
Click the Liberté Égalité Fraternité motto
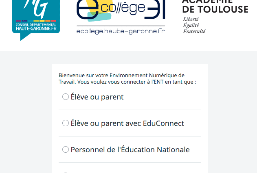click(194, 25)
